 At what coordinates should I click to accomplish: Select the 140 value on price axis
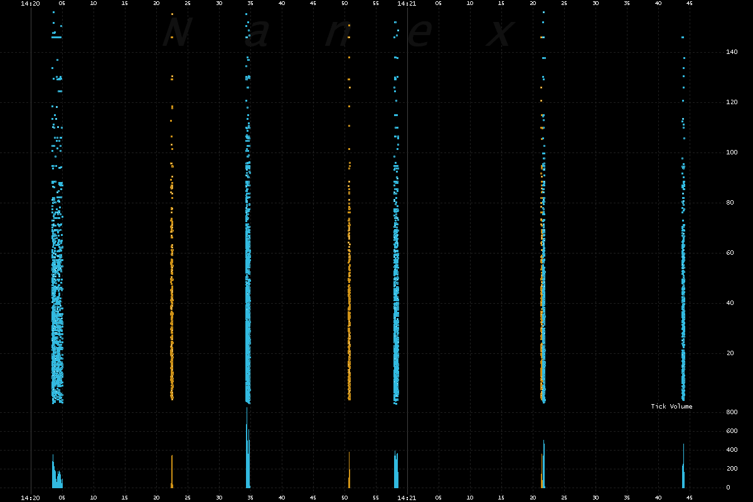[x=732, y=52]
